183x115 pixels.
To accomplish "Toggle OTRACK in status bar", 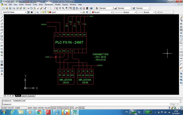I will [x=61, y=108].
